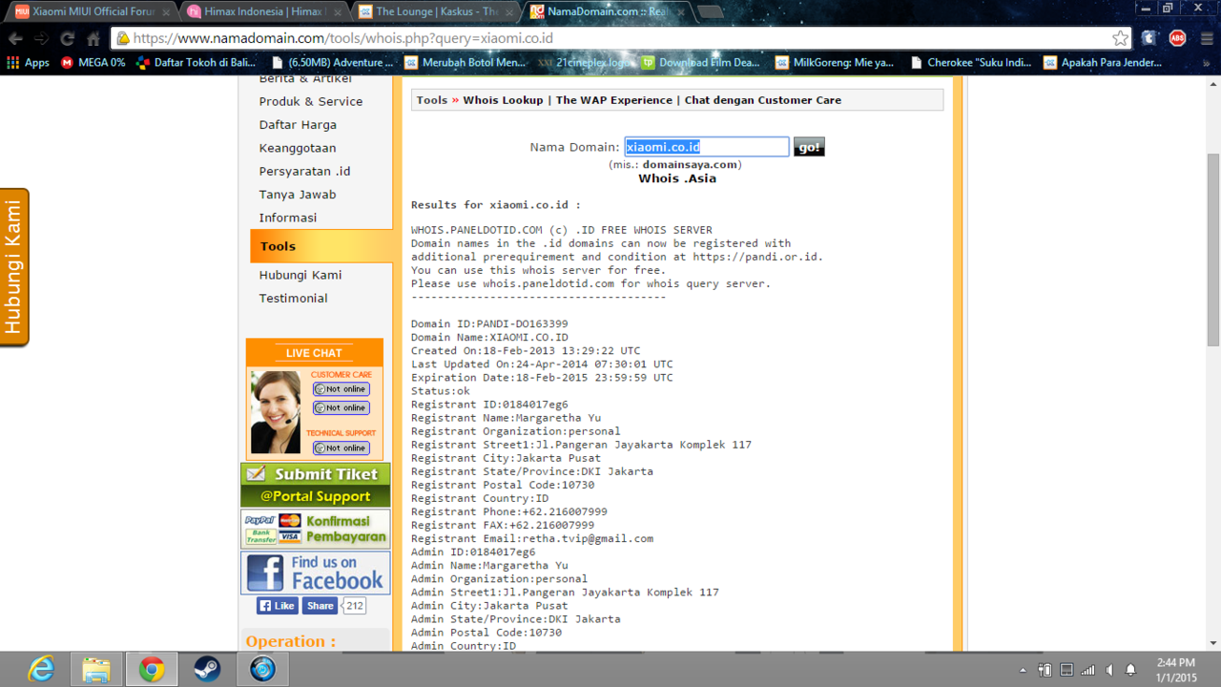This screenshot has width=1221, height=687.
Task: Open Internet Explorer from the taskbar
Action: 41,670
